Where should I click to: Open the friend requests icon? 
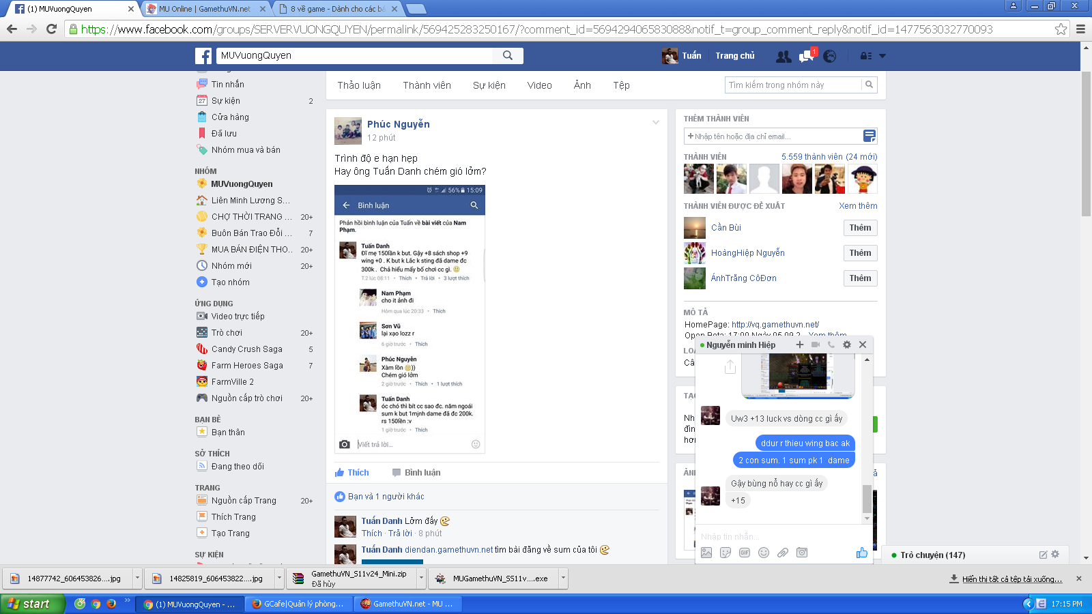(784, 57)
